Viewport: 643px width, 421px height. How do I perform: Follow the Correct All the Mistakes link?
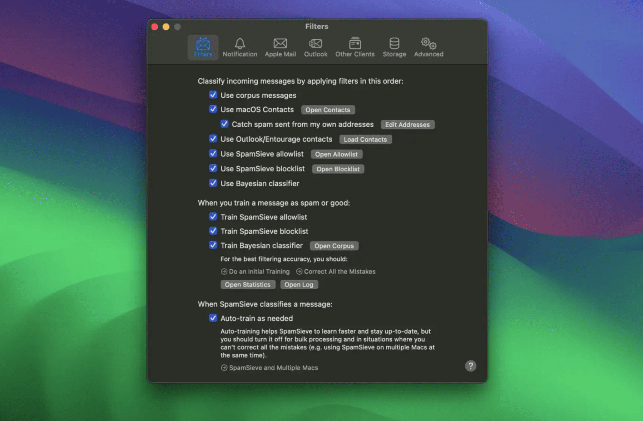[x=339, y=272]
